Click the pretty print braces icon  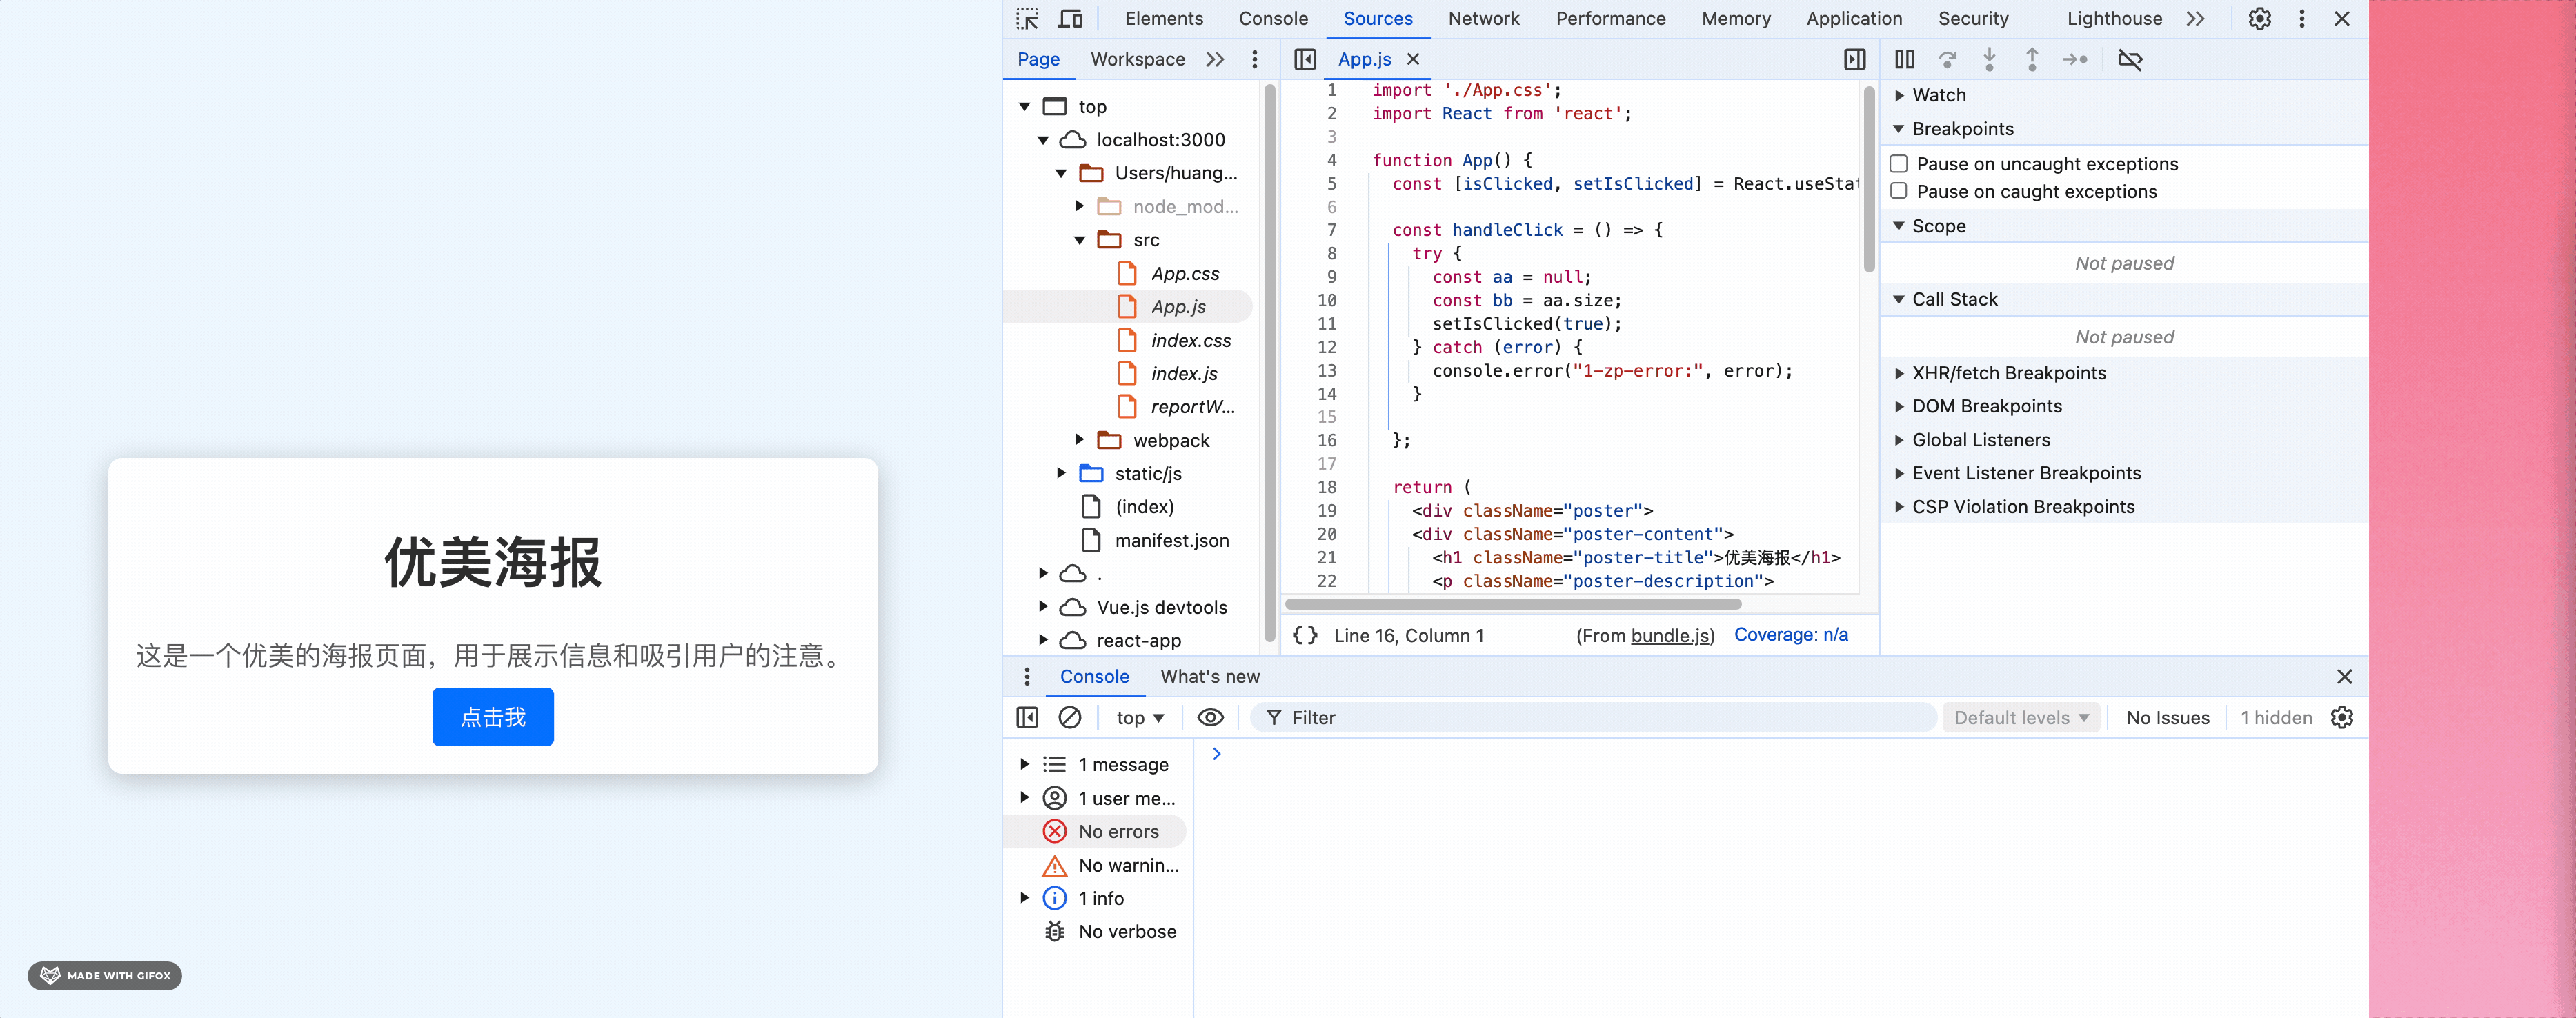[1305, 635]
